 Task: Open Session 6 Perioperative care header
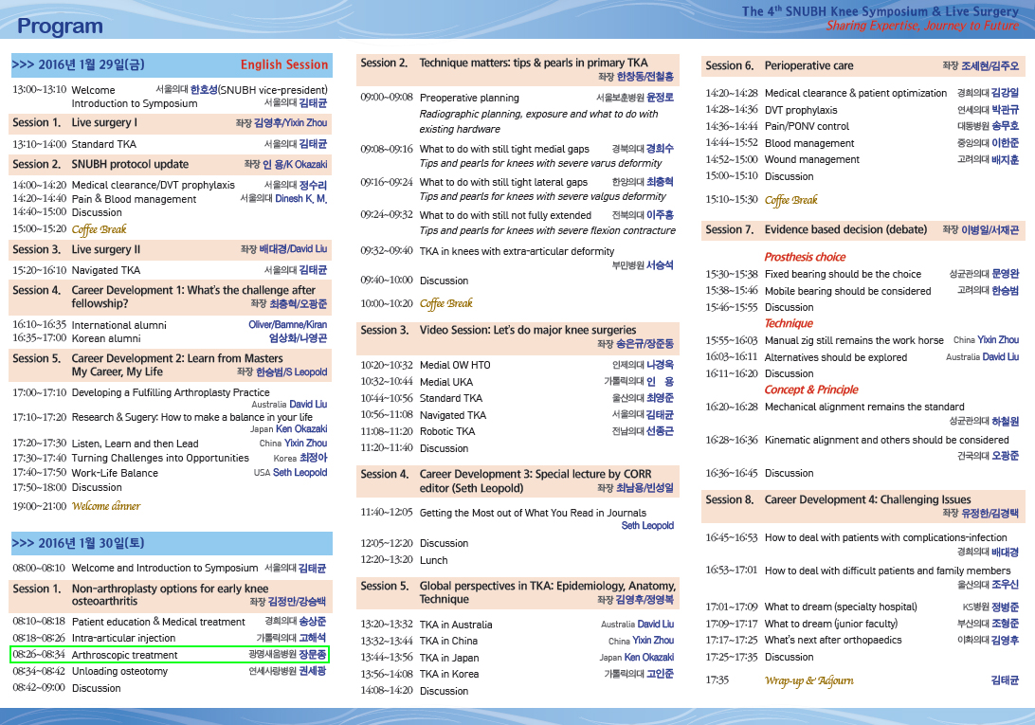click(x=862, y=66)
